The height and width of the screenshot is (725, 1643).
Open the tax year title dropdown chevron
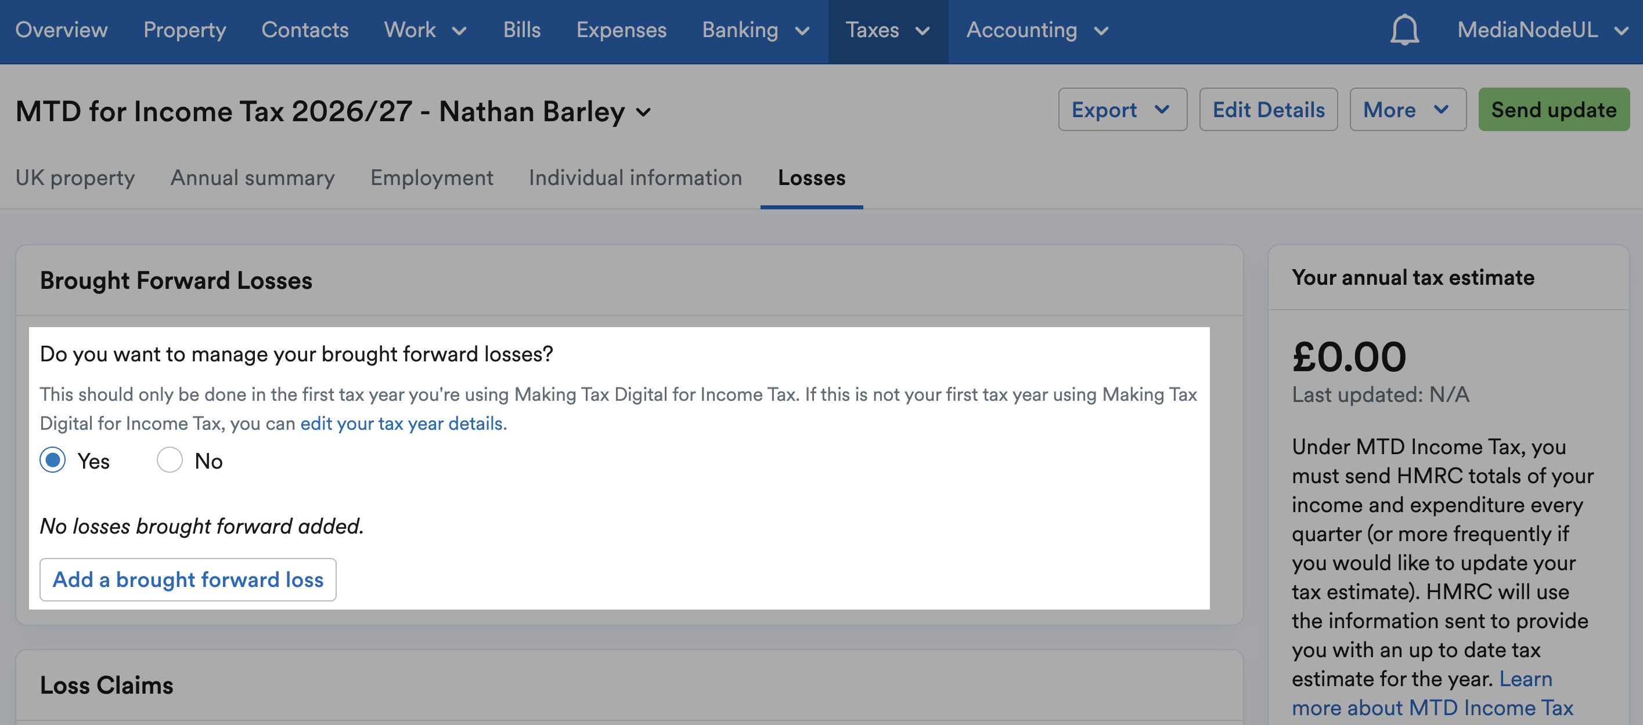(x=643, y=113)
